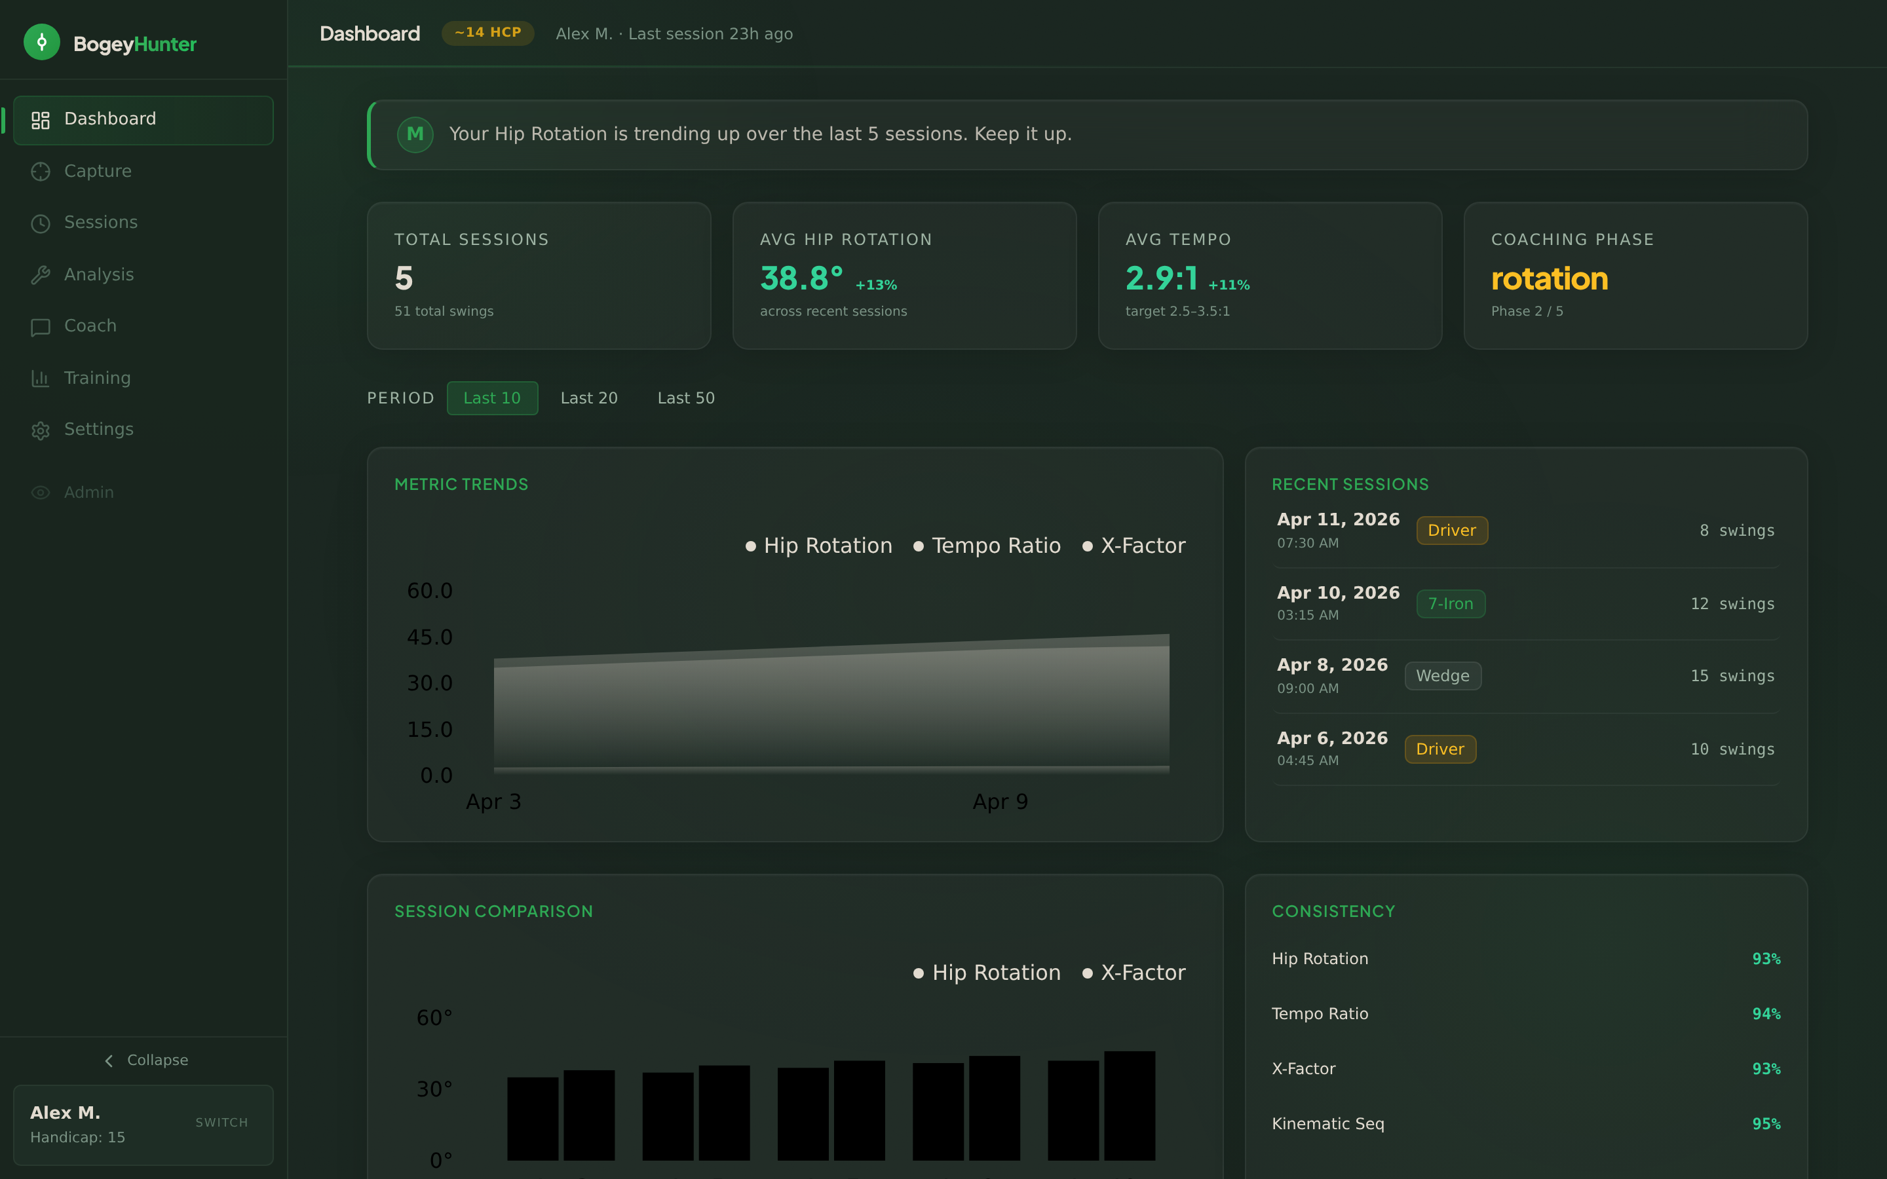Click the Avg Tempo card
The width and height of the screenshot is (1887, 1179).
coord(1270,276)
